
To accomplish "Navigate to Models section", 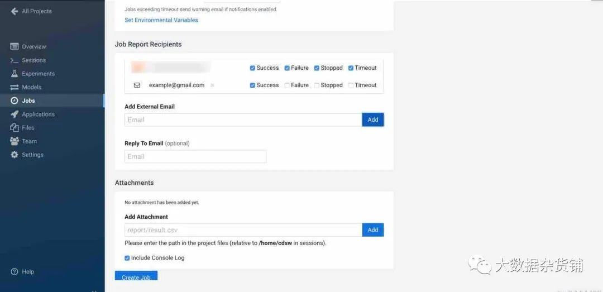I will coord(31,87).
